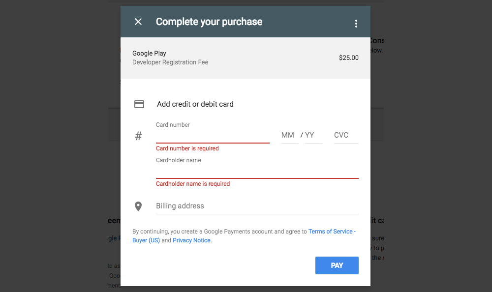Focus the Cardholder name input field
492x292 pixels.
(x=257, y=172)
